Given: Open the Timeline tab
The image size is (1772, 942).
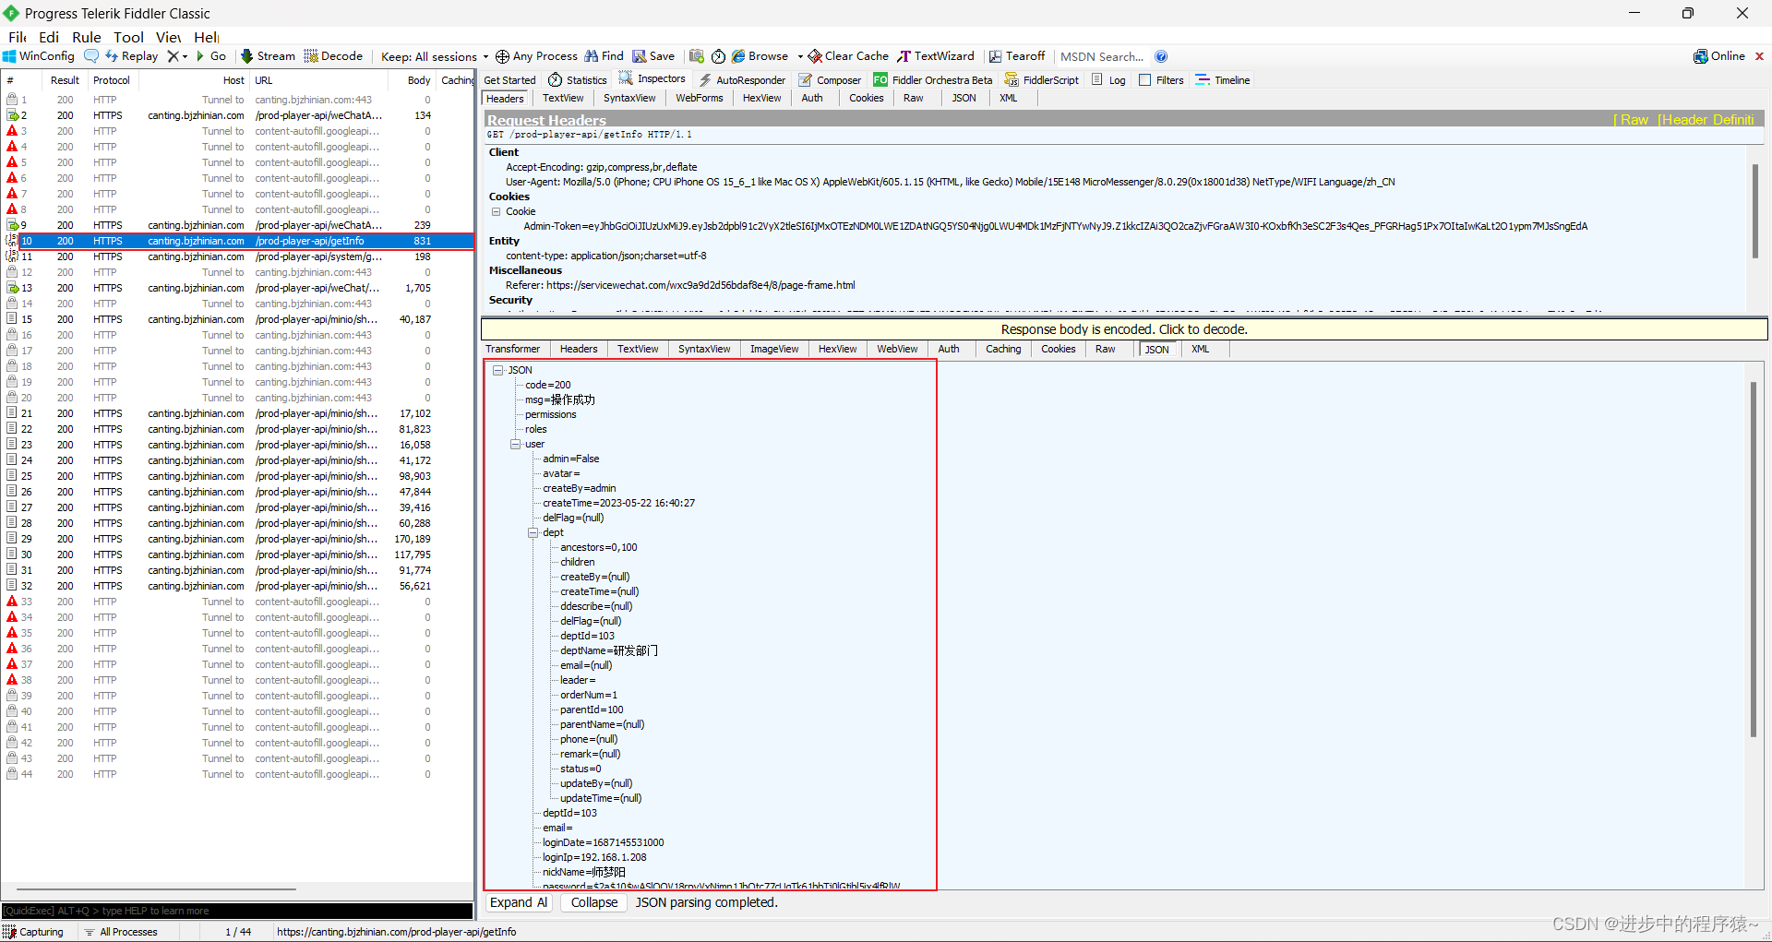Looking at the screenshot, I should pyautogui.click(x=1223, y=80).
